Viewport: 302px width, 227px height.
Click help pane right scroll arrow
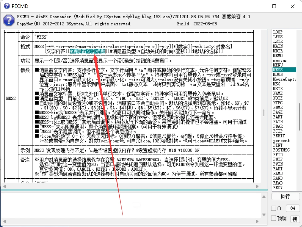[x=257, y=186]
